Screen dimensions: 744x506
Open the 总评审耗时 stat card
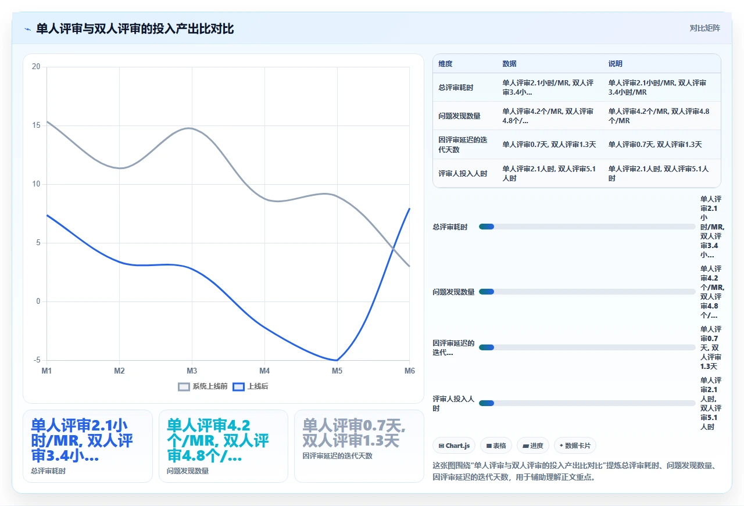(88, 446)
